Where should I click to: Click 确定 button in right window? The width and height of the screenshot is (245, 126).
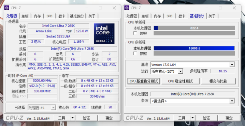(x=229, y=118)
